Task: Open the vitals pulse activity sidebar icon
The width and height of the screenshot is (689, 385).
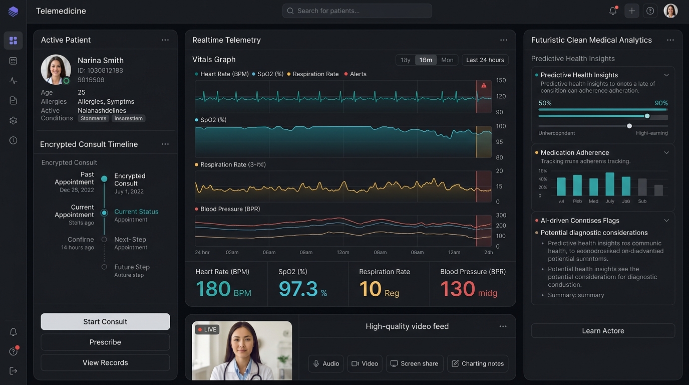Action: (x=13, y=81)
